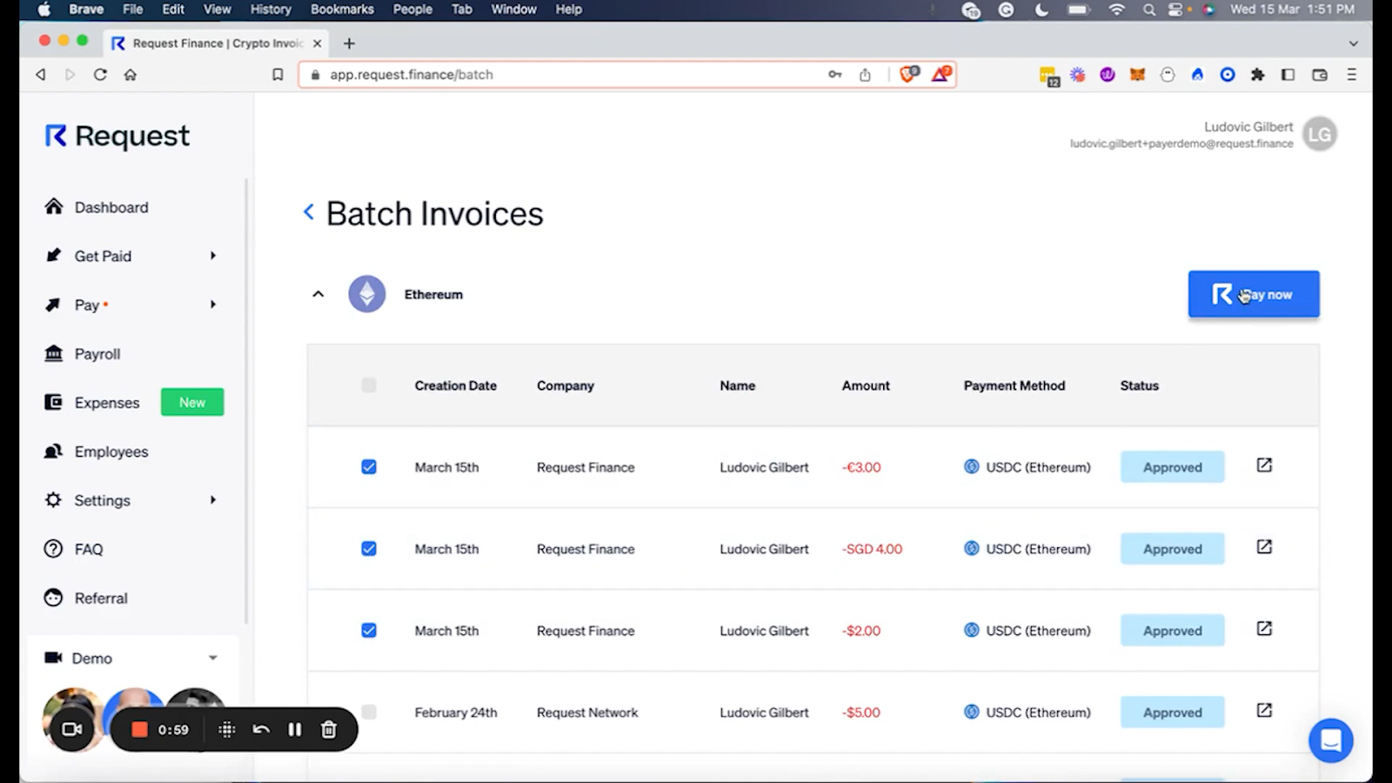The width and height of the screenshot is (1392, 783).
Task: Click the Wi-Fi status icon
Action: [1117, 10]
